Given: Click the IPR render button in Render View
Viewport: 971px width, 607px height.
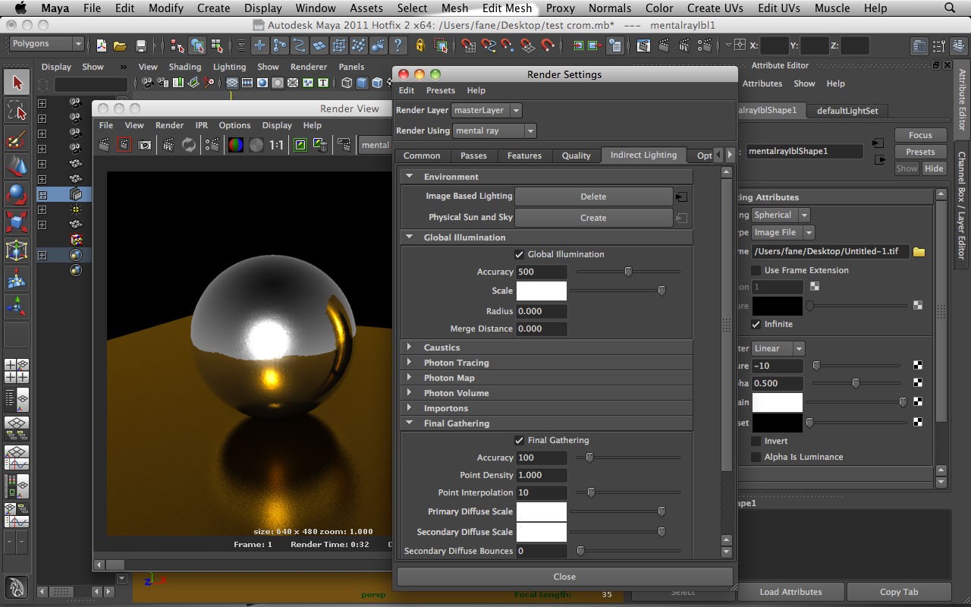Looking at the screenshot, I should 169,145.
